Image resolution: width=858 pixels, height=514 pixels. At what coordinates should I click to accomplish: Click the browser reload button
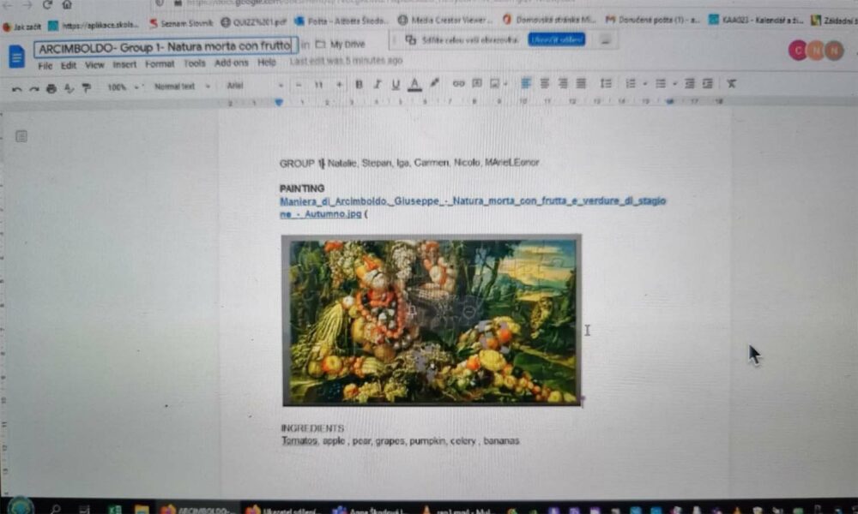(x=47, y=5)
